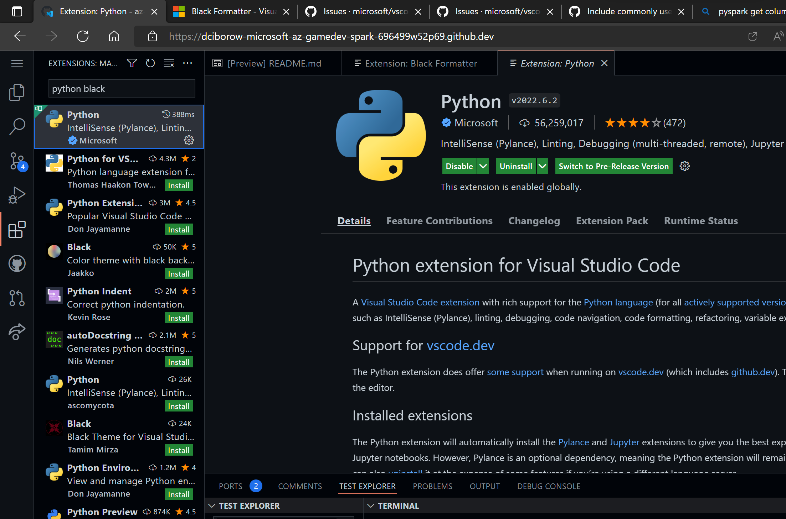Click the extensions search field containing 'python black'

pyautogui.click(x=121, y=88)
